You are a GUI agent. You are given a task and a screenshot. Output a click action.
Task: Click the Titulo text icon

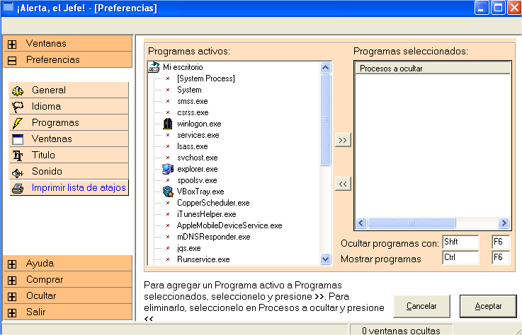[18, 155]
